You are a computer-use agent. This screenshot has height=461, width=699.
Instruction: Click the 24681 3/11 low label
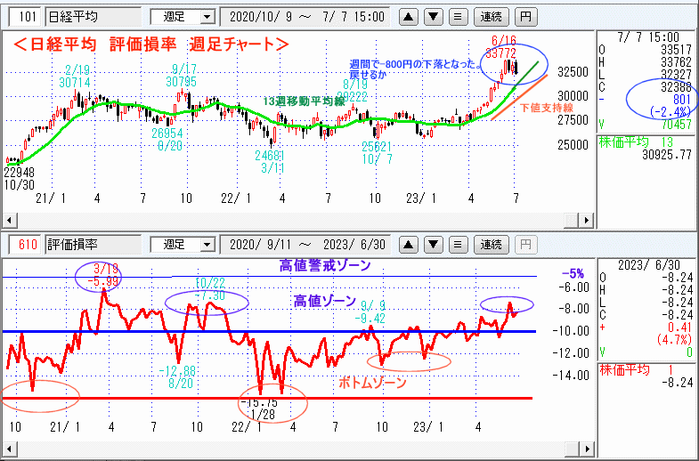(x=271, y=162)
